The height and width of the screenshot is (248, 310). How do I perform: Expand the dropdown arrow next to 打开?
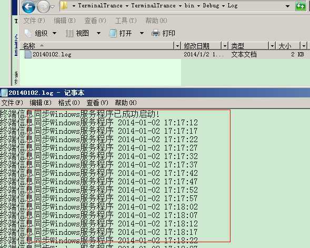point(142,33)
